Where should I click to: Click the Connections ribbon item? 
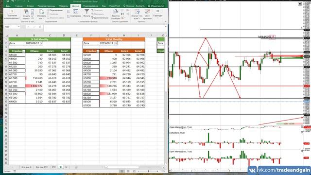(55, 10)
